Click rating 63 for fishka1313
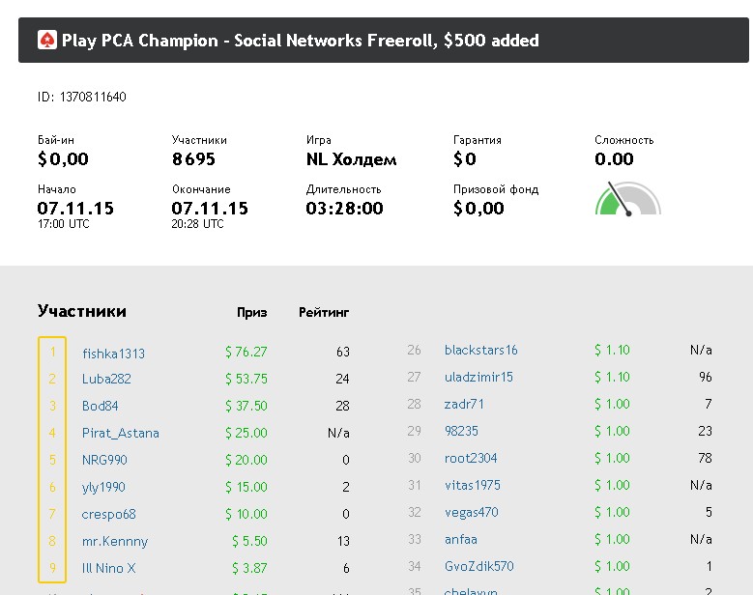Image resolution: width=753 pixels, height=595 pixels. [343, 352]
